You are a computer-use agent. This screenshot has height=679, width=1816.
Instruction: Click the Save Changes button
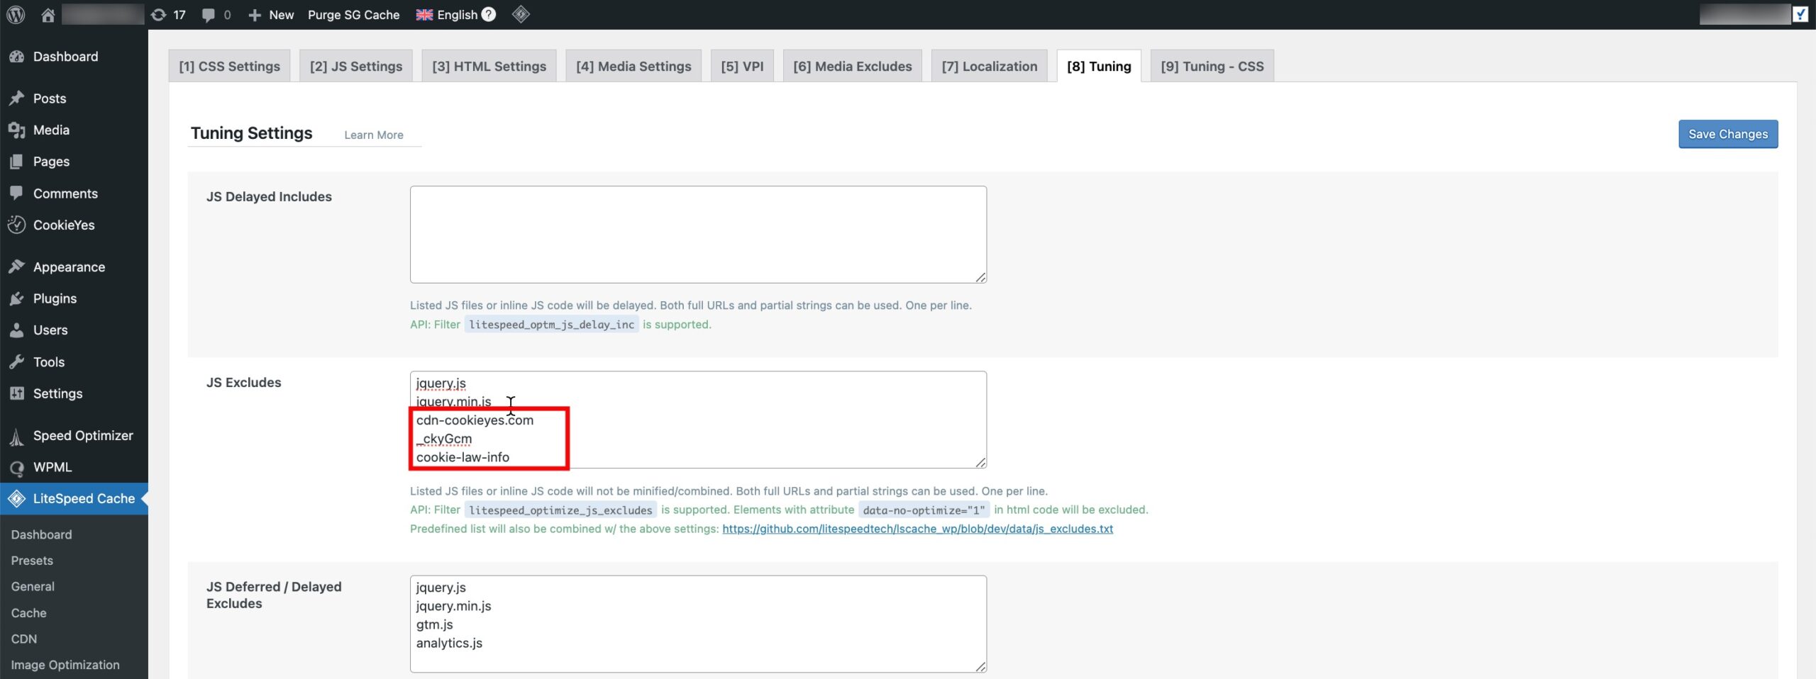1728,134
